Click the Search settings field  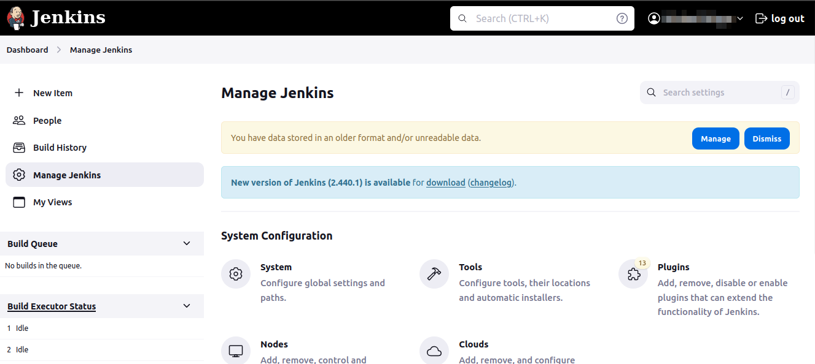720,93
